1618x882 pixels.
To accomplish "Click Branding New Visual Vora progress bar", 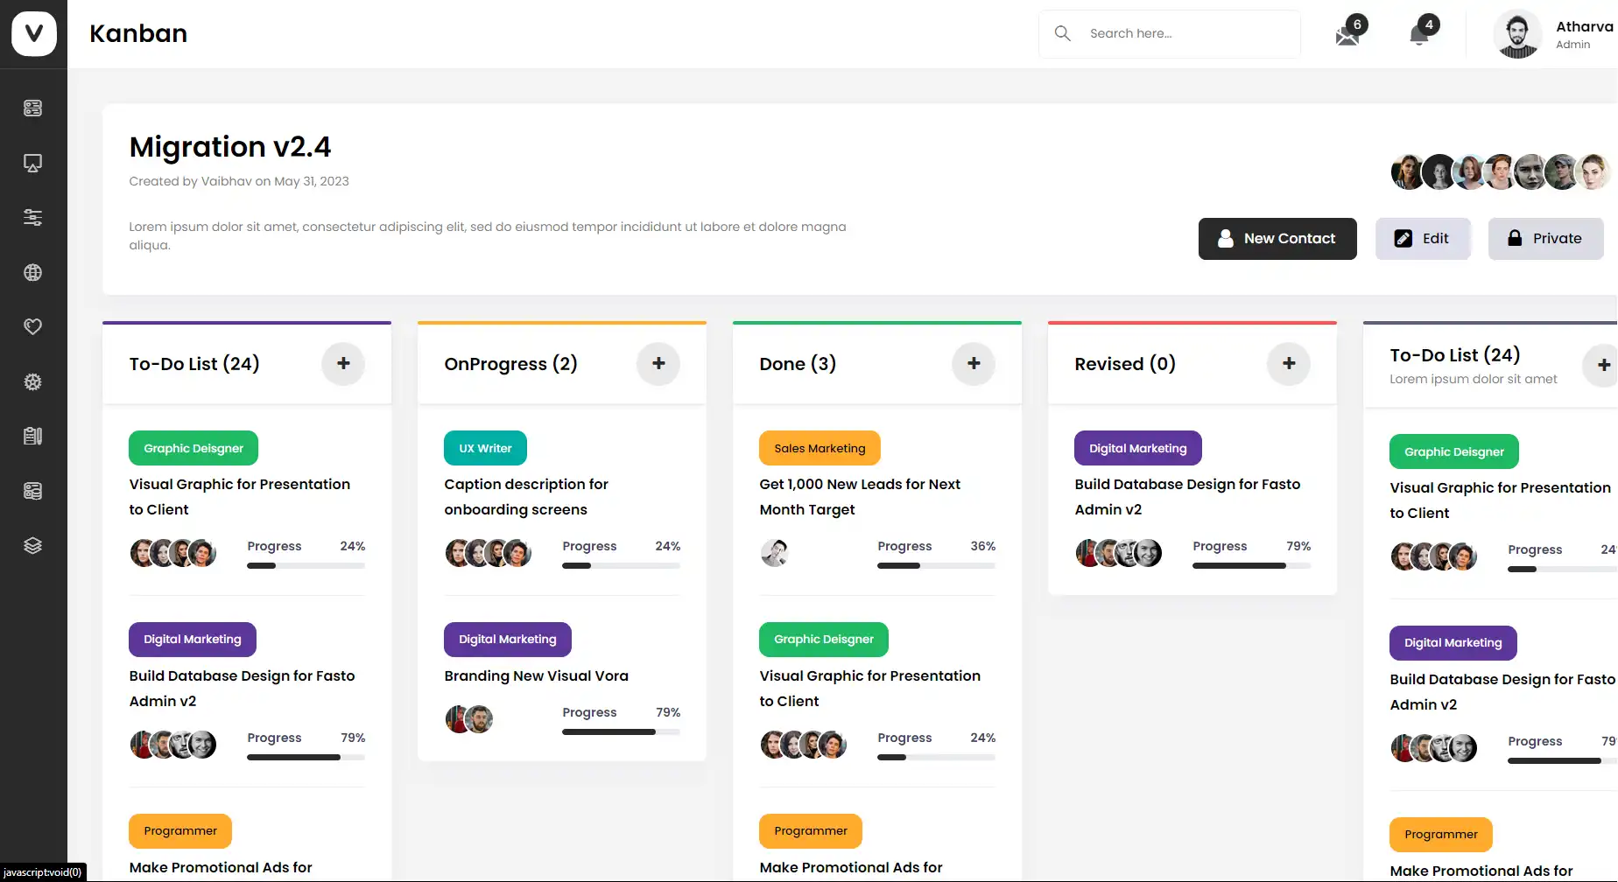I will coord(621,731).
